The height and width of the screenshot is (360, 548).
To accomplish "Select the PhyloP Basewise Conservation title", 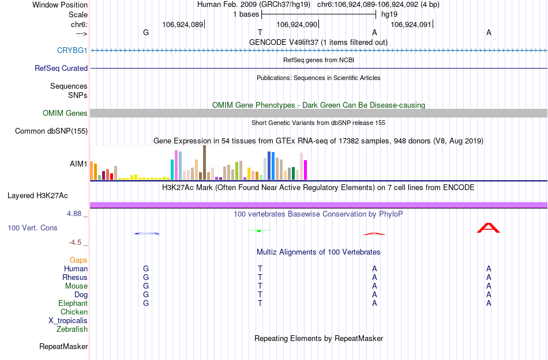I will pyautogui.click(x=318, y=214).
